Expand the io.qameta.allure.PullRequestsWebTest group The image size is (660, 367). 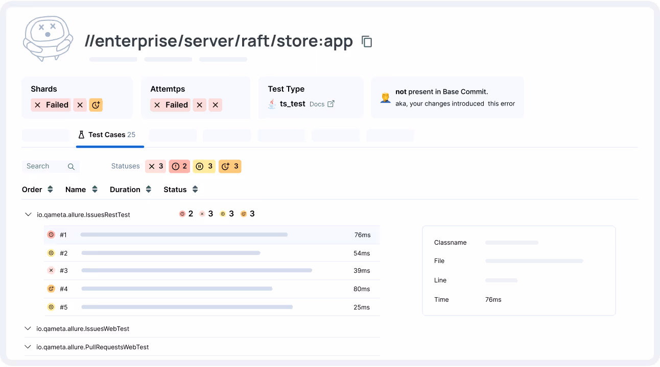coord(28,347)
